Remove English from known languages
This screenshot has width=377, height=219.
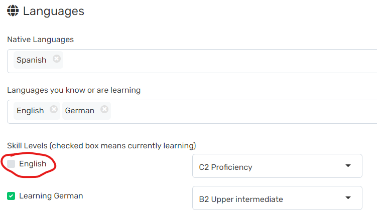coord(54,110)
